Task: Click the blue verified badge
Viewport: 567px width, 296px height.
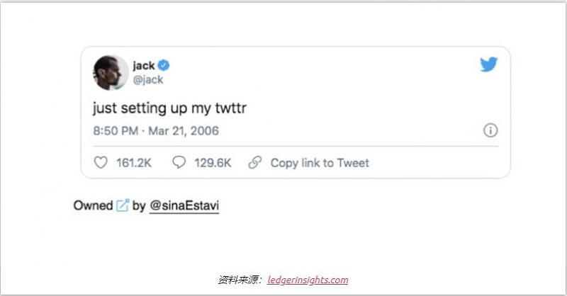Action: pyautogui.click(x=163, y=66)
